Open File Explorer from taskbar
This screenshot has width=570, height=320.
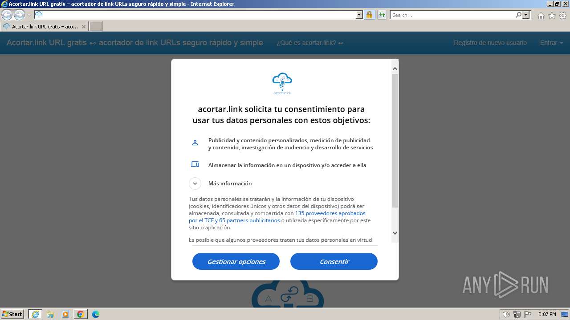(50, 314)
